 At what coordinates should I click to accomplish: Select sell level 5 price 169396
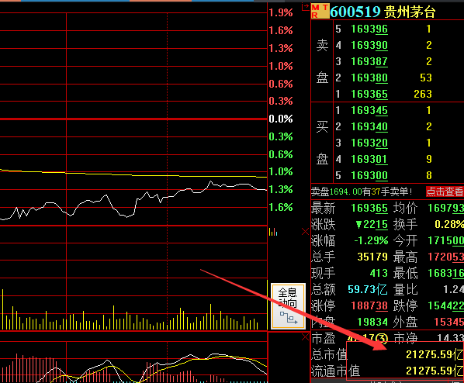click(x=369, y=29)
